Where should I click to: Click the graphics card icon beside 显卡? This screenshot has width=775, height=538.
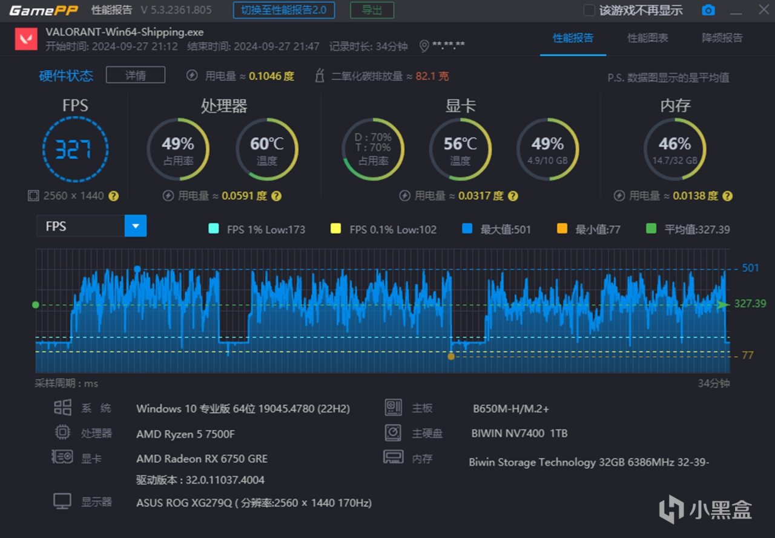point(62,457)
